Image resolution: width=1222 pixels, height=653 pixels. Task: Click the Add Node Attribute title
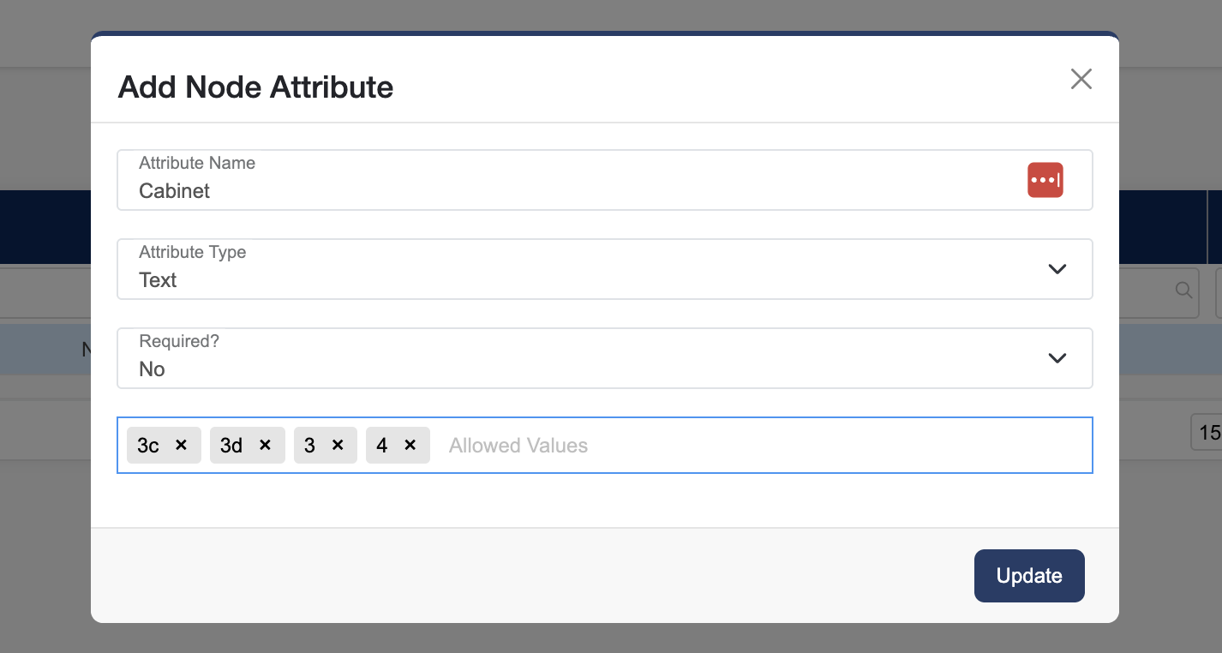click(x=255, y=87)
